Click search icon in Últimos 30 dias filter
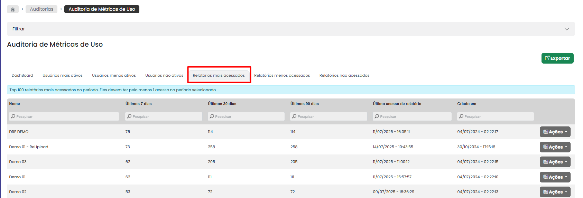The width and height of the screenshot is (583, 198). click(x=212, y=116)
